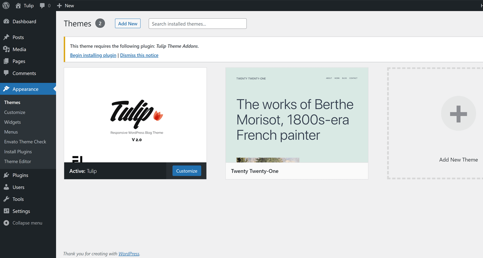
Task: Select the Twenty Twenty-One theme preview
Action: [297, 115]
